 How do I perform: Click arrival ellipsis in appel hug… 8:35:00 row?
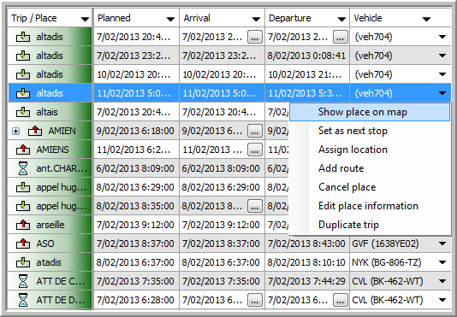pyautogui.click(x=255, y=206)
